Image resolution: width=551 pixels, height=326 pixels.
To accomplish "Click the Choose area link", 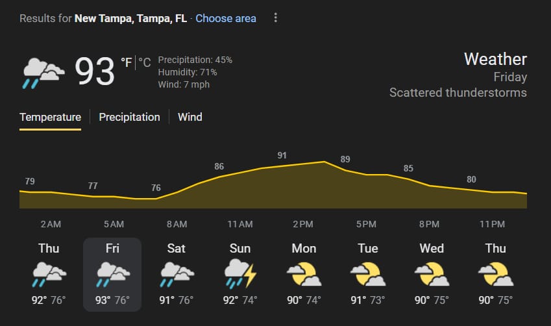I will [226, 18].
